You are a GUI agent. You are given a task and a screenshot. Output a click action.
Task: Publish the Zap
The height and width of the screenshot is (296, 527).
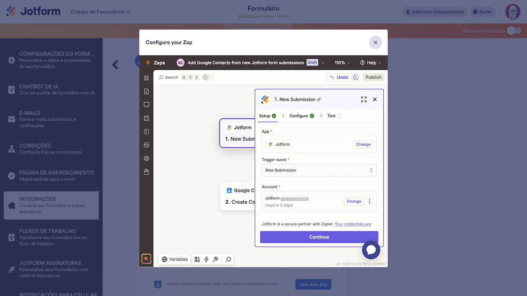click(x=373, y=77)
